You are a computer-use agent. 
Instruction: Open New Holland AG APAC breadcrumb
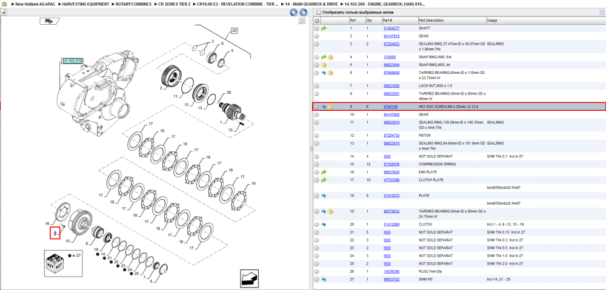35,4
